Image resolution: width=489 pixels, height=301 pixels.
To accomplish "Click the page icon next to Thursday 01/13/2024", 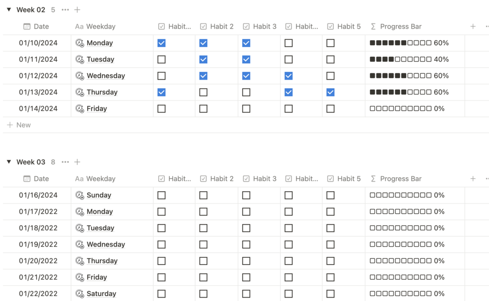I will (80, 92).
